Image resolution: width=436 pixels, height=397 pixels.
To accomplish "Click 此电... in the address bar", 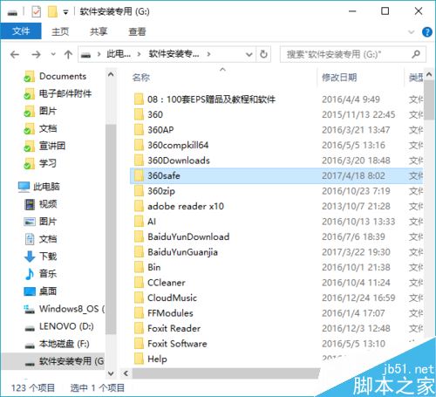I will pyautogui.click(x=119, y=54).
